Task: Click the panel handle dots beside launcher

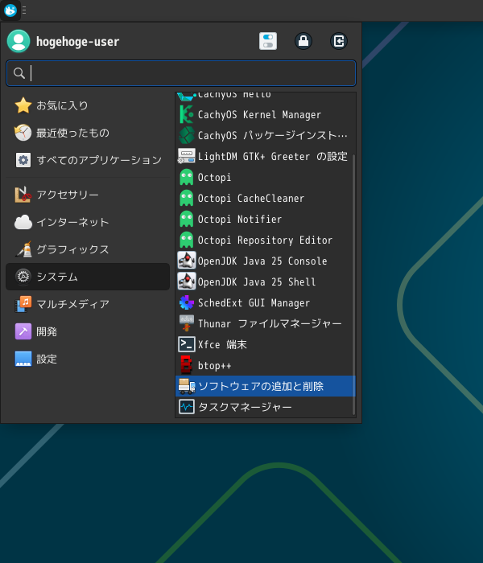Action: (24, 10)
